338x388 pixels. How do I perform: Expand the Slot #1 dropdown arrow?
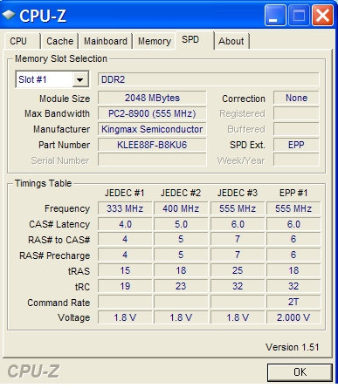tap(80, 79)
